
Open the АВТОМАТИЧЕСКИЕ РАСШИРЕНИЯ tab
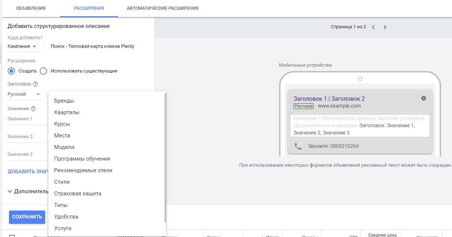pyautogui.click(x=162, y=7)
